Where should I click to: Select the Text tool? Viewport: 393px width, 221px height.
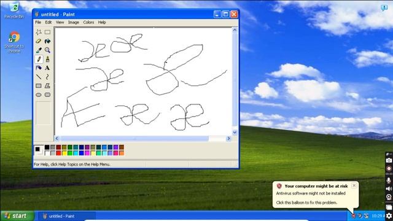coord(47,68)
